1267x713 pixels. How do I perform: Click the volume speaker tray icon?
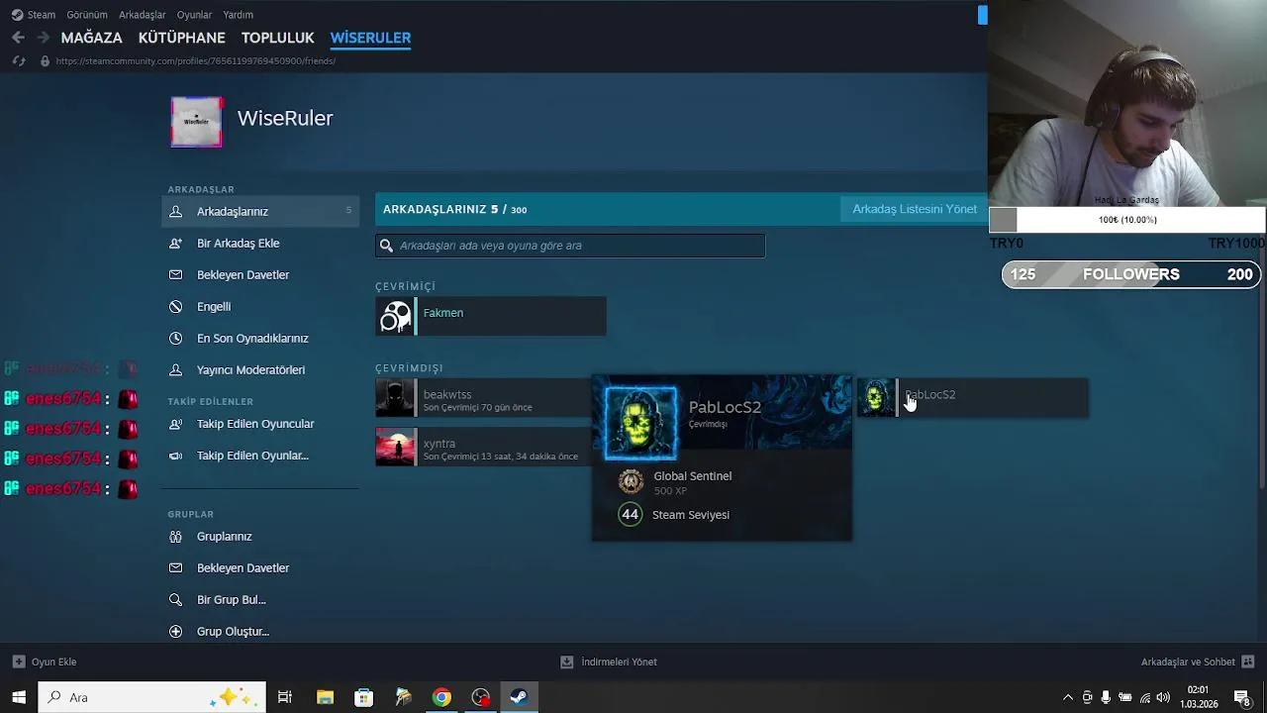tap(1163, 697)
